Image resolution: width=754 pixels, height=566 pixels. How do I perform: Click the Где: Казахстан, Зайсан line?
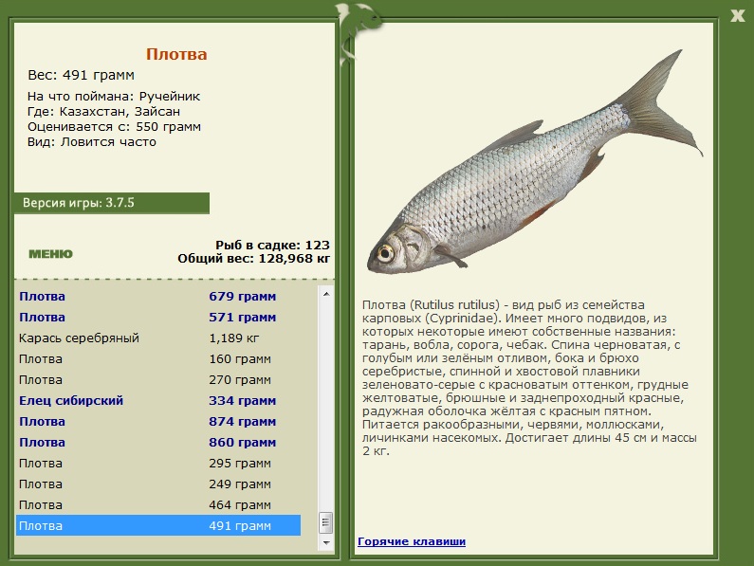[104, 112]
